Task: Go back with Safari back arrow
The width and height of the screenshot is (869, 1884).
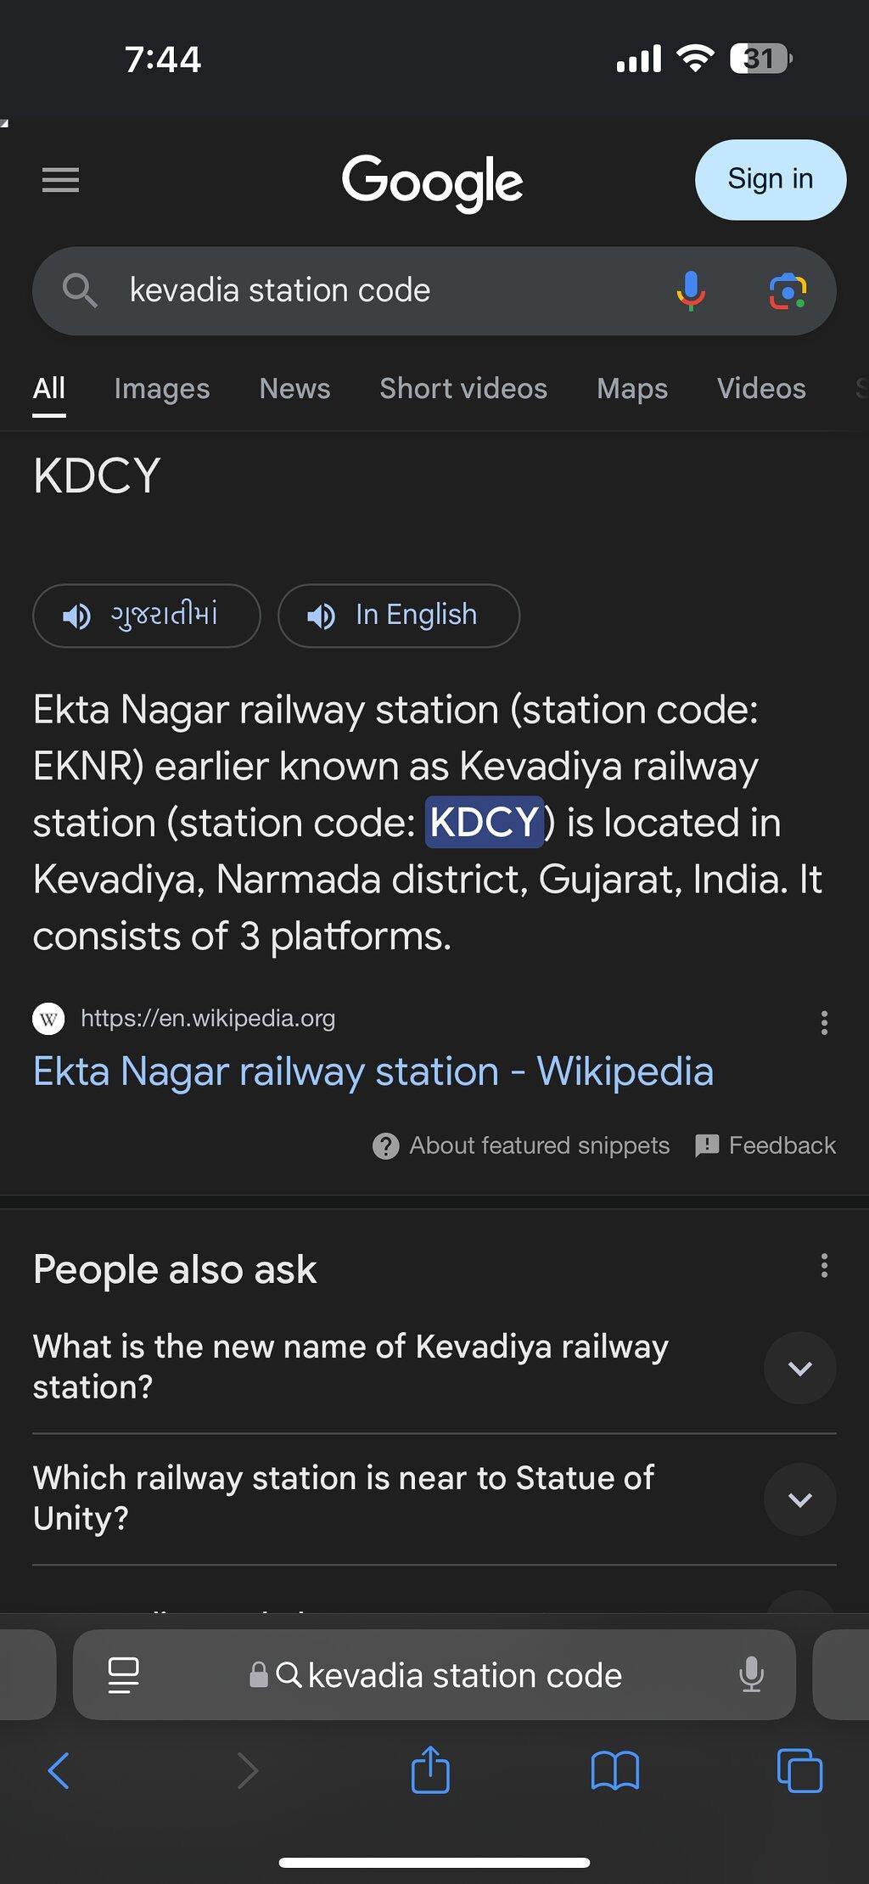Action: pos(59,1771)
